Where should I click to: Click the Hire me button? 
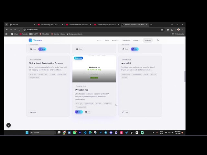tap(147, 40)
